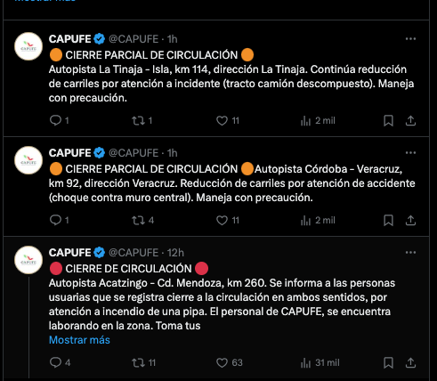
Task: Open @CAPUFE handle on Córdoba tweet
Action: pyautogui.click(x=134, y=153)
